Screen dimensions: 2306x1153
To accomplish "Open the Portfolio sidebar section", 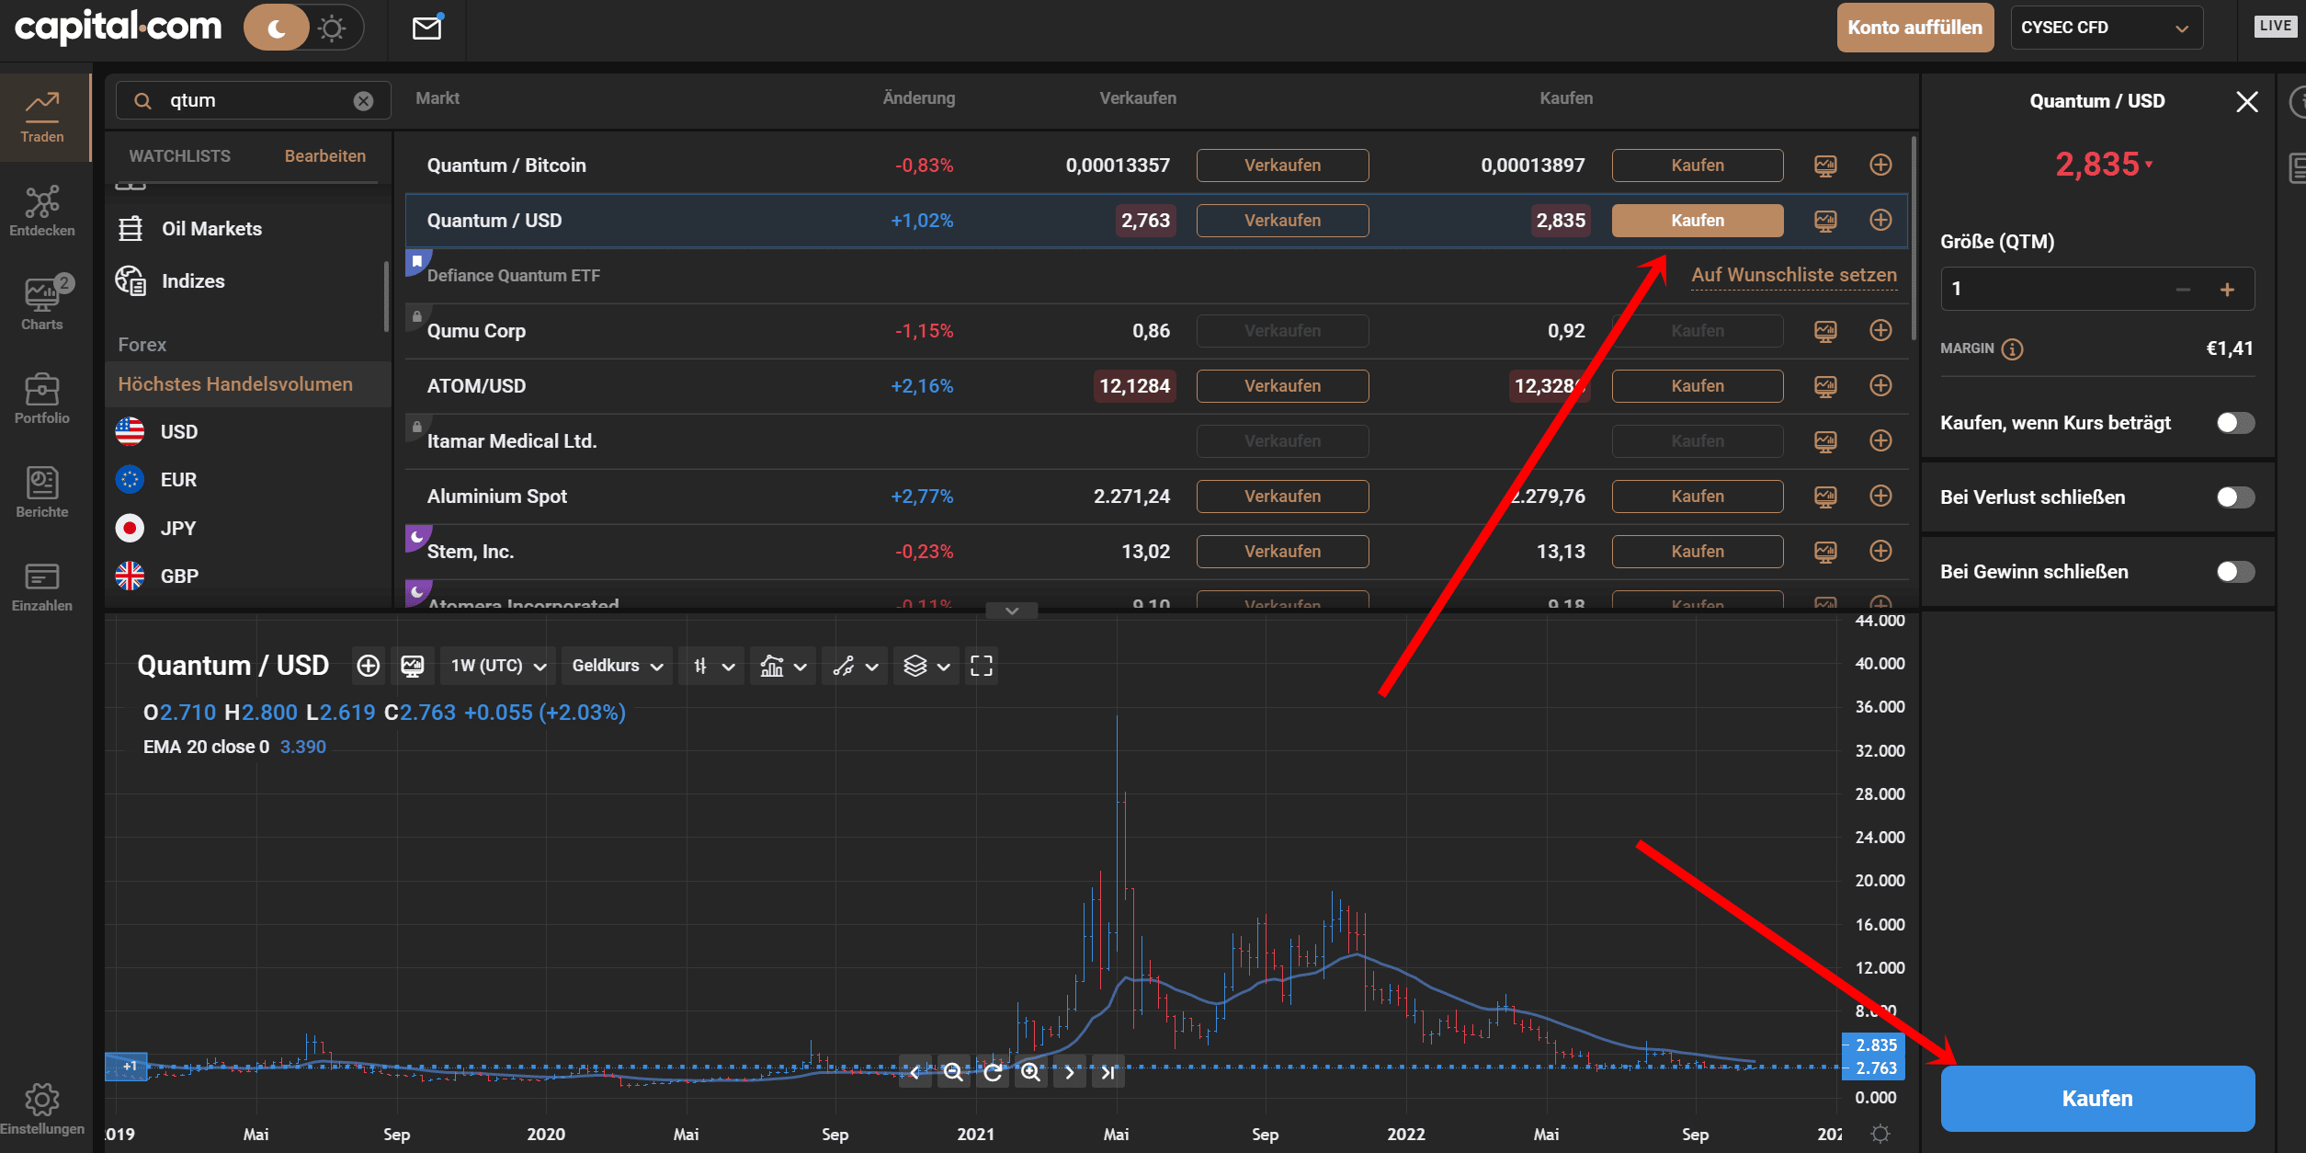I will pyautogui.click(x=42, y=398).
